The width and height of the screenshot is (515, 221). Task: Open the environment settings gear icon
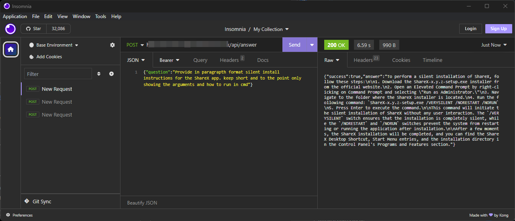tap(112, 45)
